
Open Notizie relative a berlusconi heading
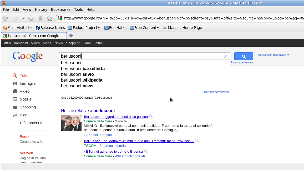88,111
